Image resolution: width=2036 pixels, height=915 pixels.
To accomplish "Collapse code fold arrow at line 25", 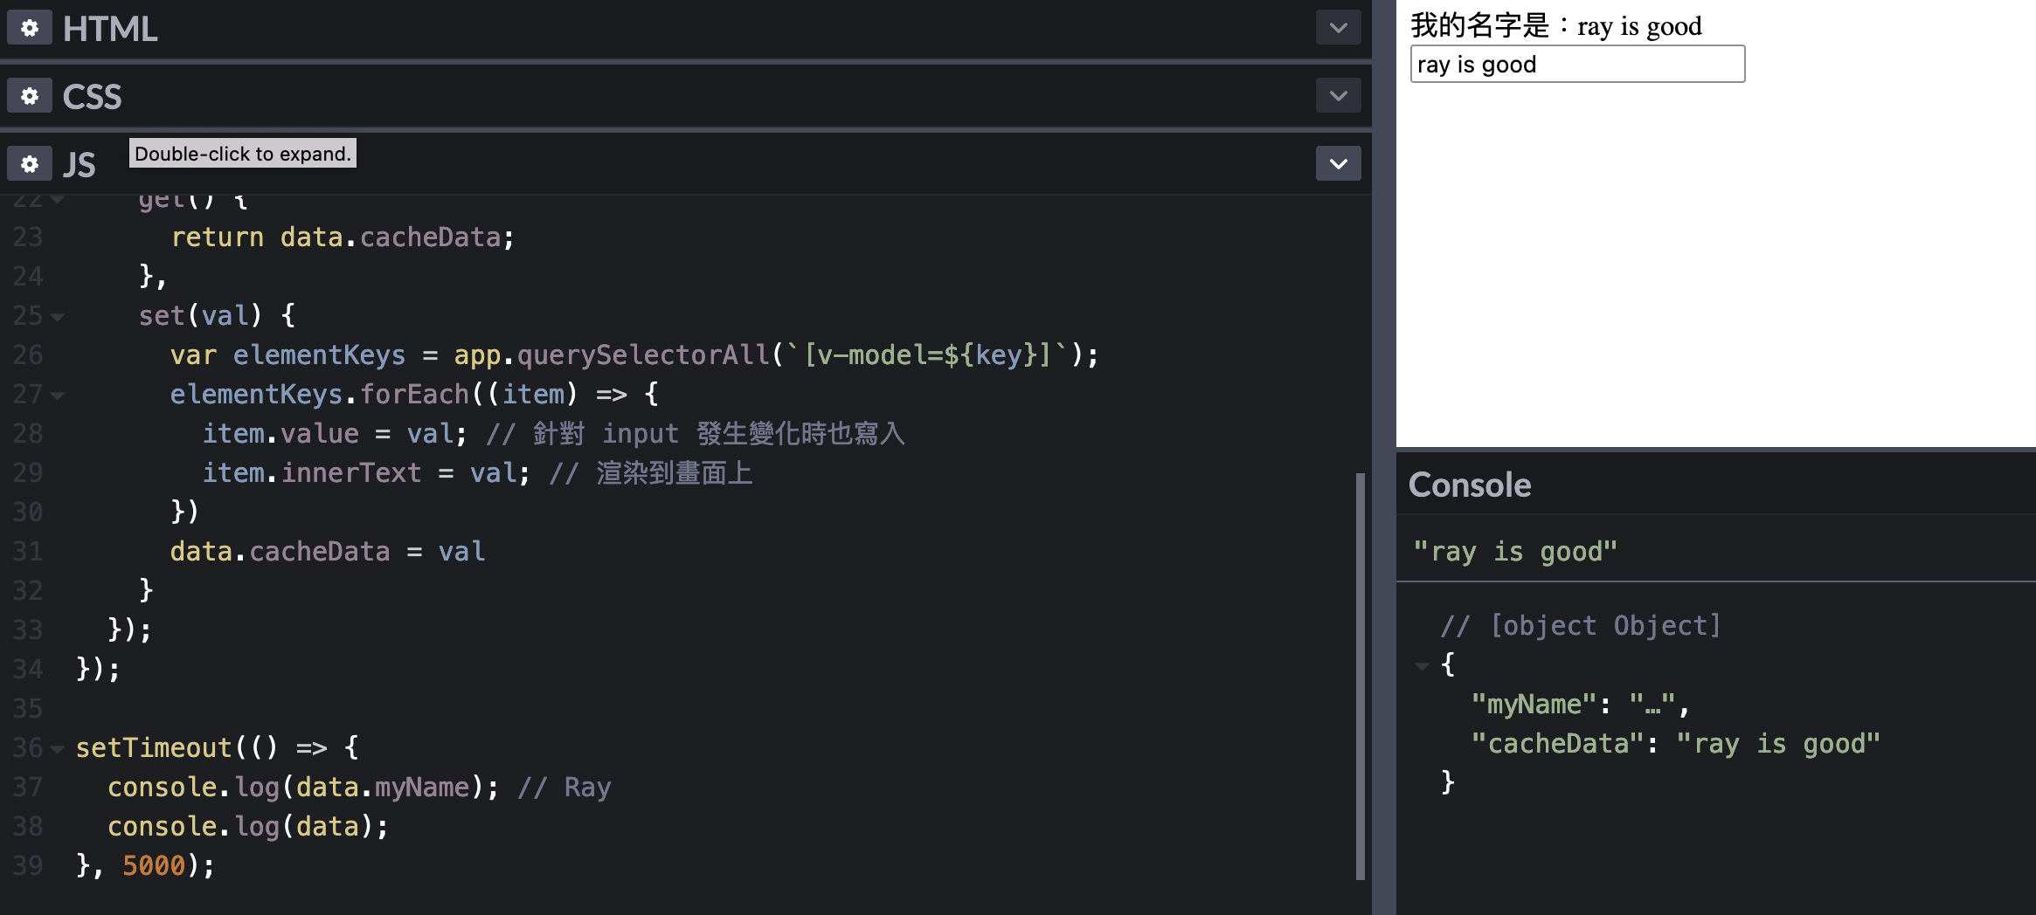I will [x=58, y=317].
